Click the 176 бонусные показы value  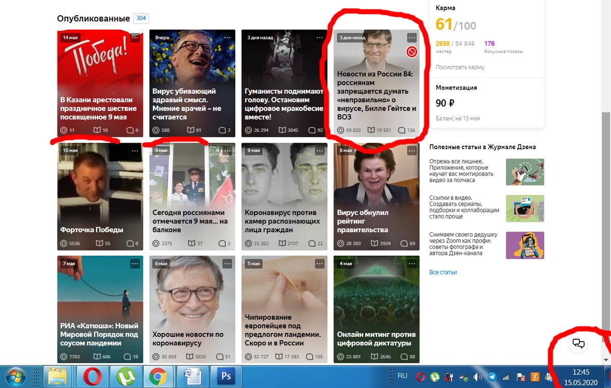point(489,44)
